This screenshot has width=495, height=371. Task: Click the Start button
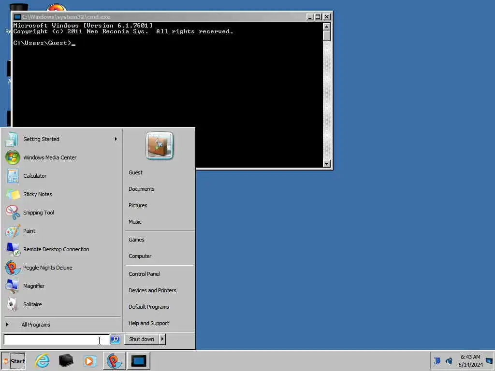pyautogui.click(x=14, y=361)
